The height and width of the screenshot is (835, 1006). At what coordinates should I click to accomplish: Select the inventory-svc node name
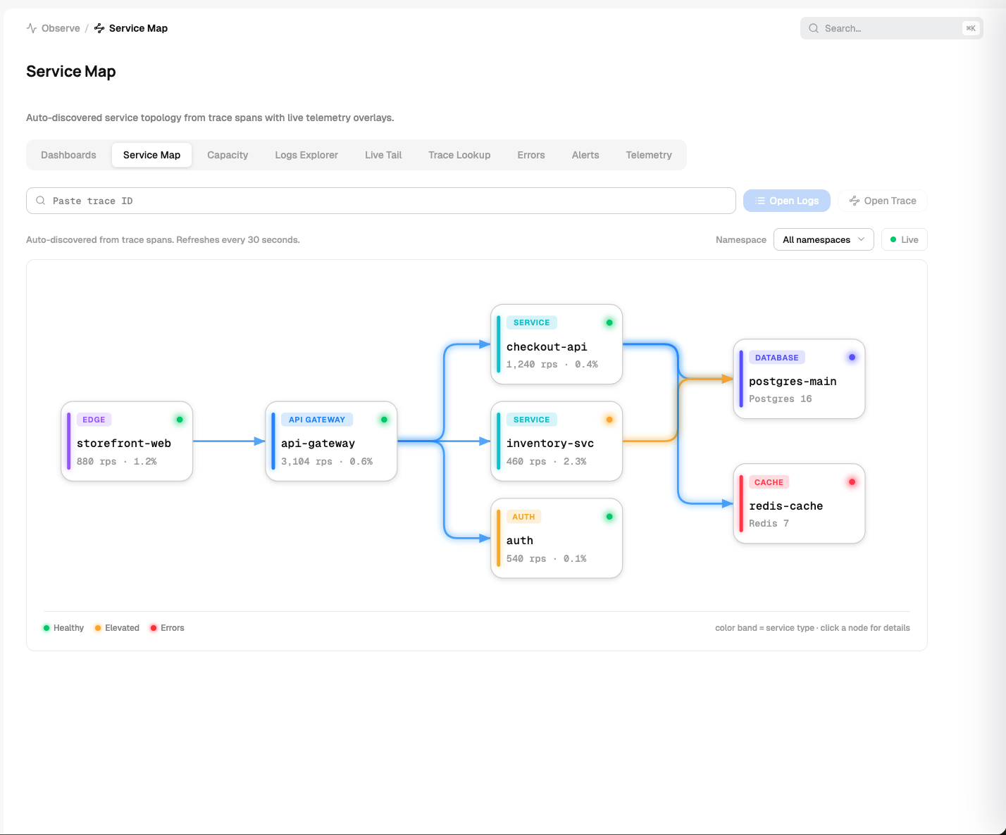550,444
